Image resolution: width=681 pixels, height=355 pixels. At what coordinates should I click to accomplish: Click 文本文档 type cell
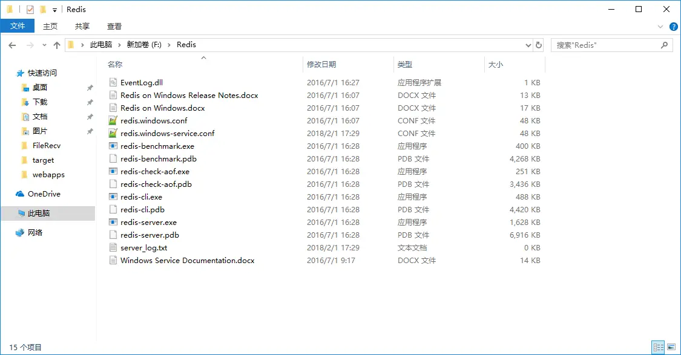click(412, 248)
